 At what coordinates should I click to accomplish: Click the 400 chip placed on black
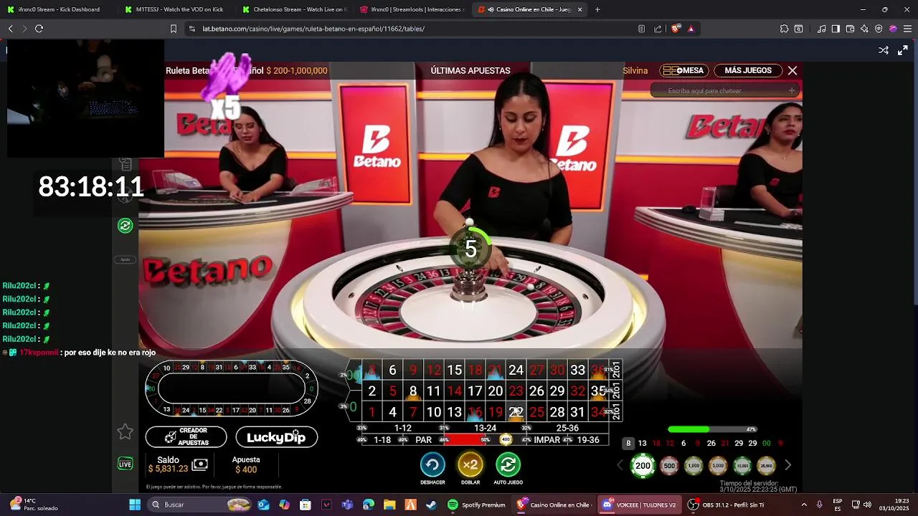(506, 440)
